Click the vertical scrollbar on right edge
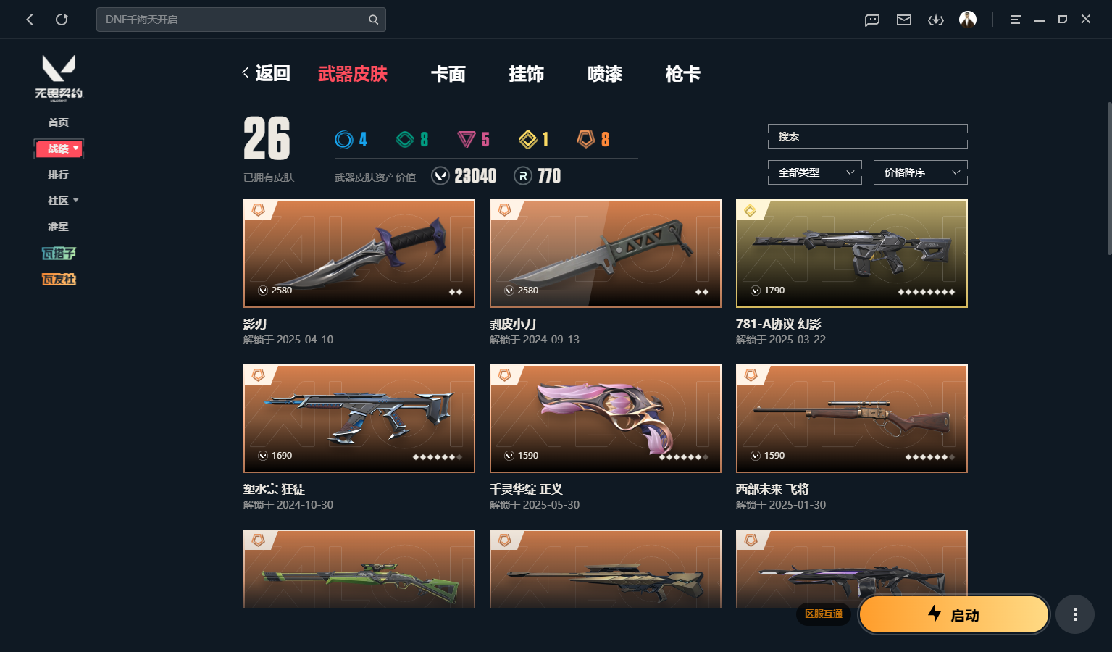The image size is (1112, 652). point(1108,179)
